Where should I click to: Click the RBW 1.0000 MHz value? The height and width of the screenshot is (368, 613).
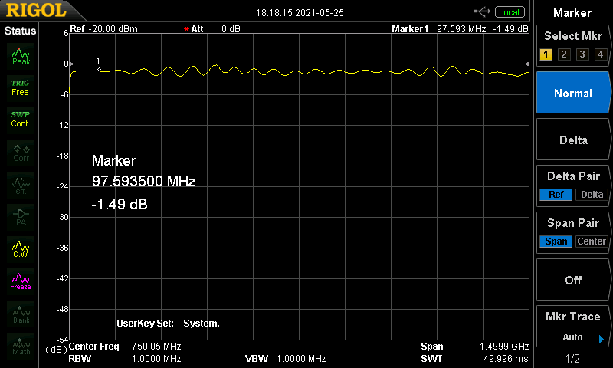pos(156,358)
